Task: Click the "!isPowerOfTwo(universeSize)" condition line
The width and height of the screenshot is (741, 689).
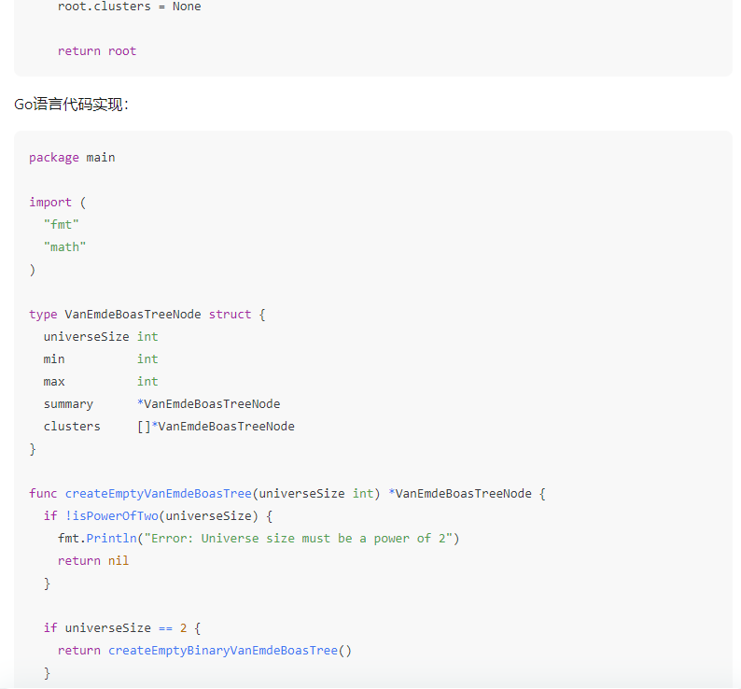Action: point(158,516)
